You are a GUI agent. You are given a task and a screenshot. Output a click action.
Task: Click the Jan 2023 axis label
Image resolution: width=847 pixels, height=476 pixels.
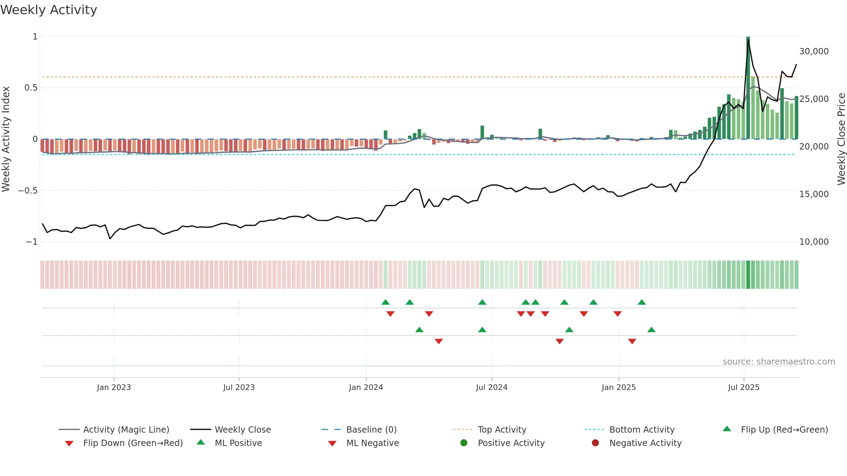[x=114, y=387]
